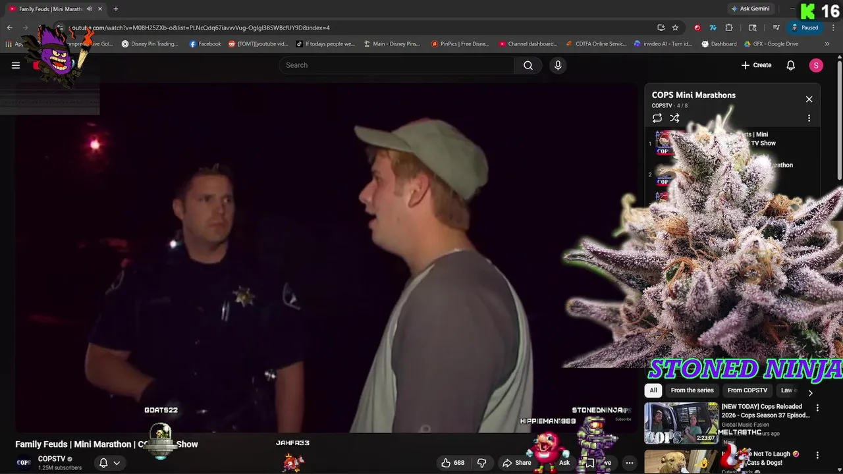Click the Paused profile chip
843x474 pixels.
coord(805,28)
